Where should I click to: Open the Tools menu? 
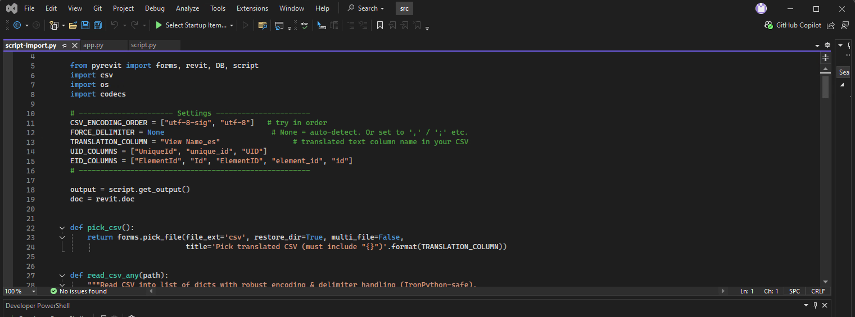[218, 8]
